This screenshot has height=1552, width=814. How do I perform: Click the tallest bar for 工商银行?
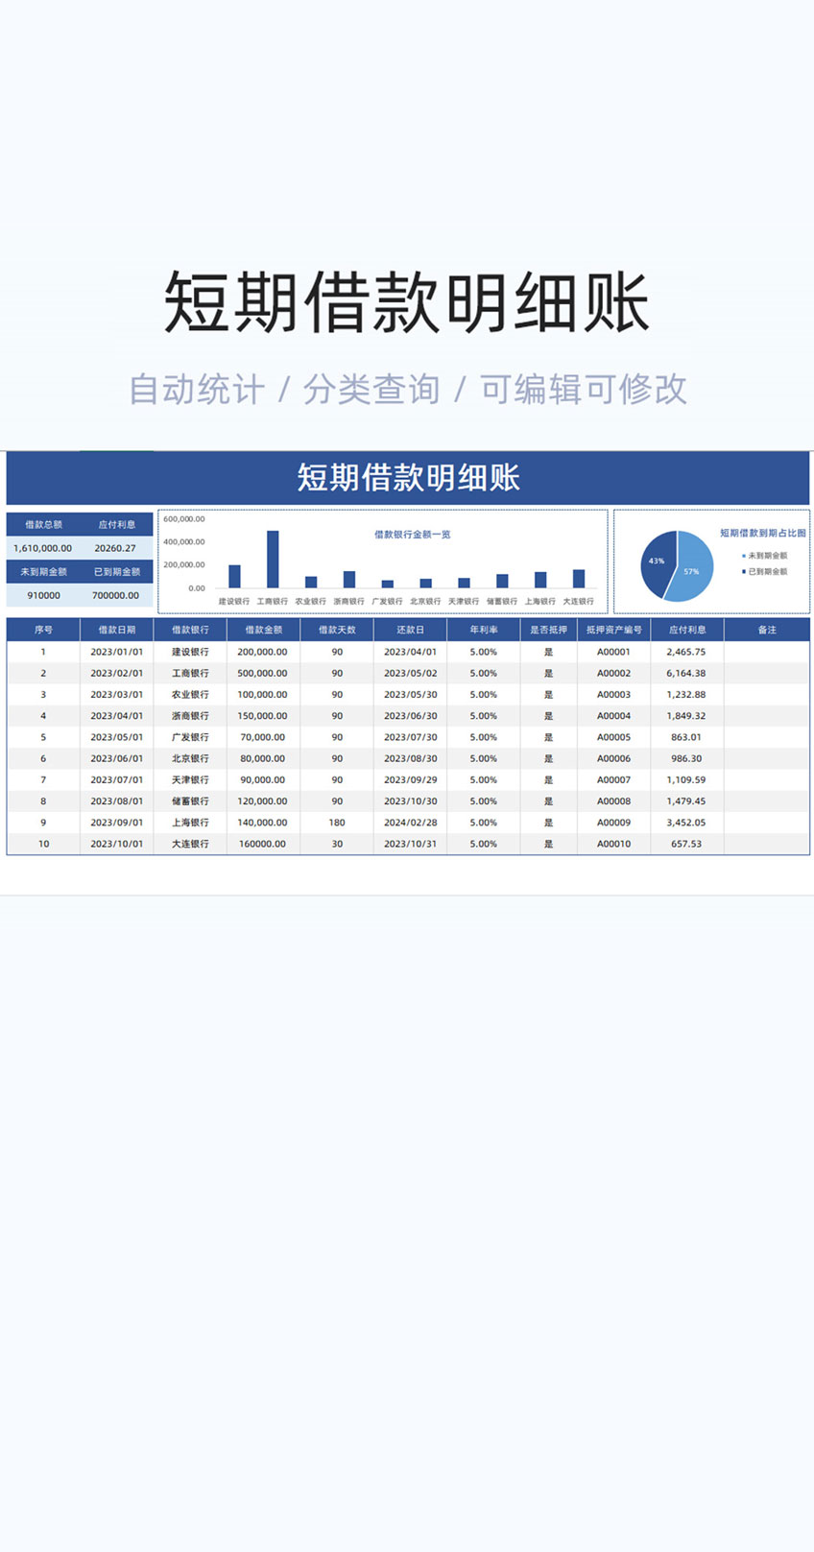[x=273, y=560]
